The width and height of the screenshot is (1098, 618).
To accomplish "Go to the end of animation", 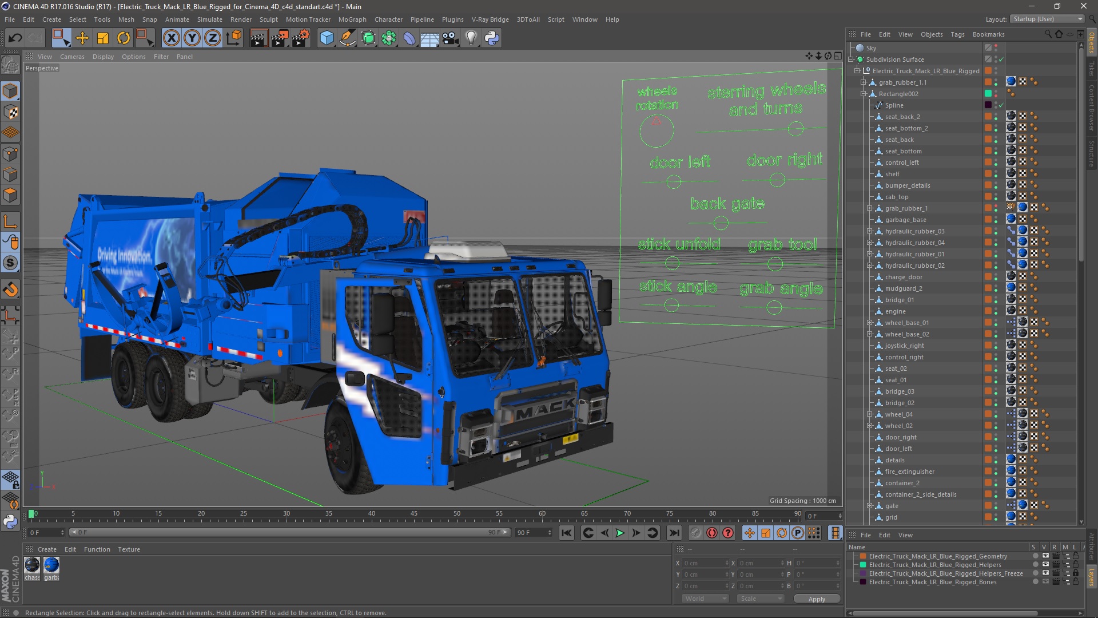I will point(674,533).
